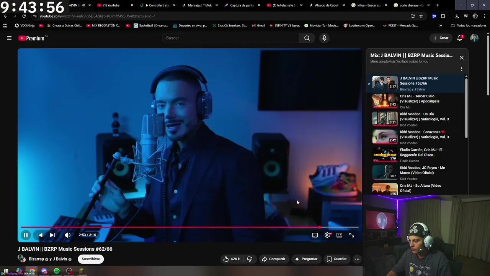Close the Mix playlist panel
This screenshot has width=490, height=276.
point(462,58)
